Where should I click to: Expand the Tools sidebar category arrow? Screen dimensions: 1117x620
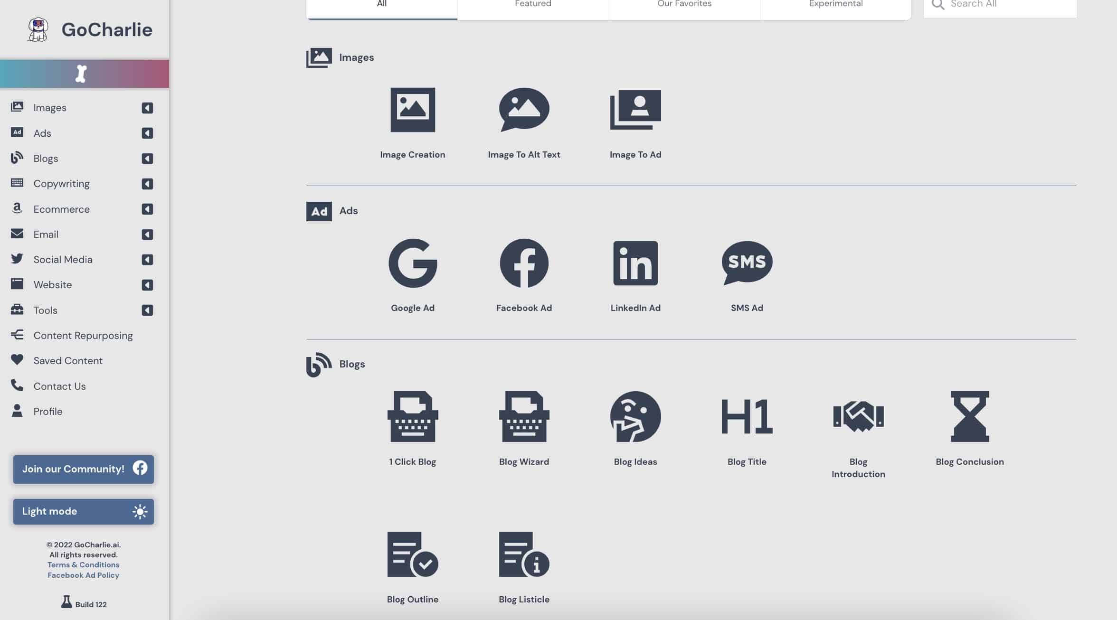point(147,310)
